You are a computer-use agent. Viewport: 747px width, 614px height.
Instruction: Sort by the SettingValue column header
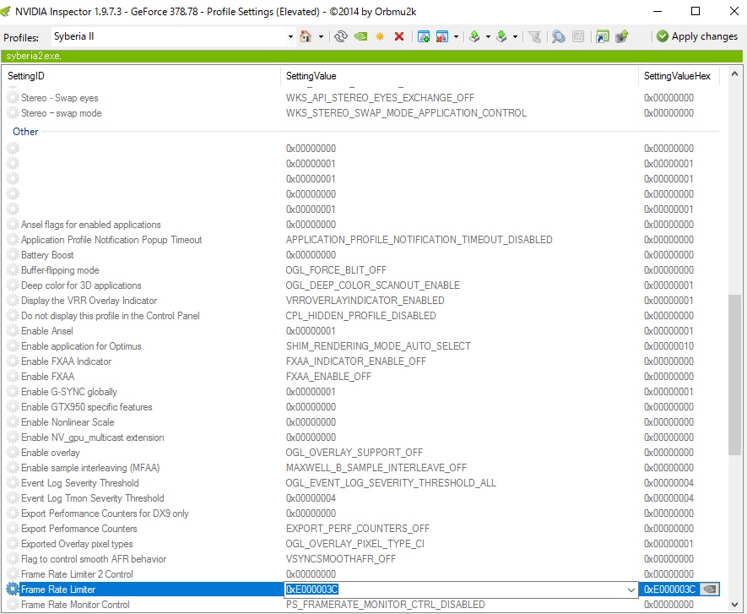pyautogui.click(x=311, y=76)
